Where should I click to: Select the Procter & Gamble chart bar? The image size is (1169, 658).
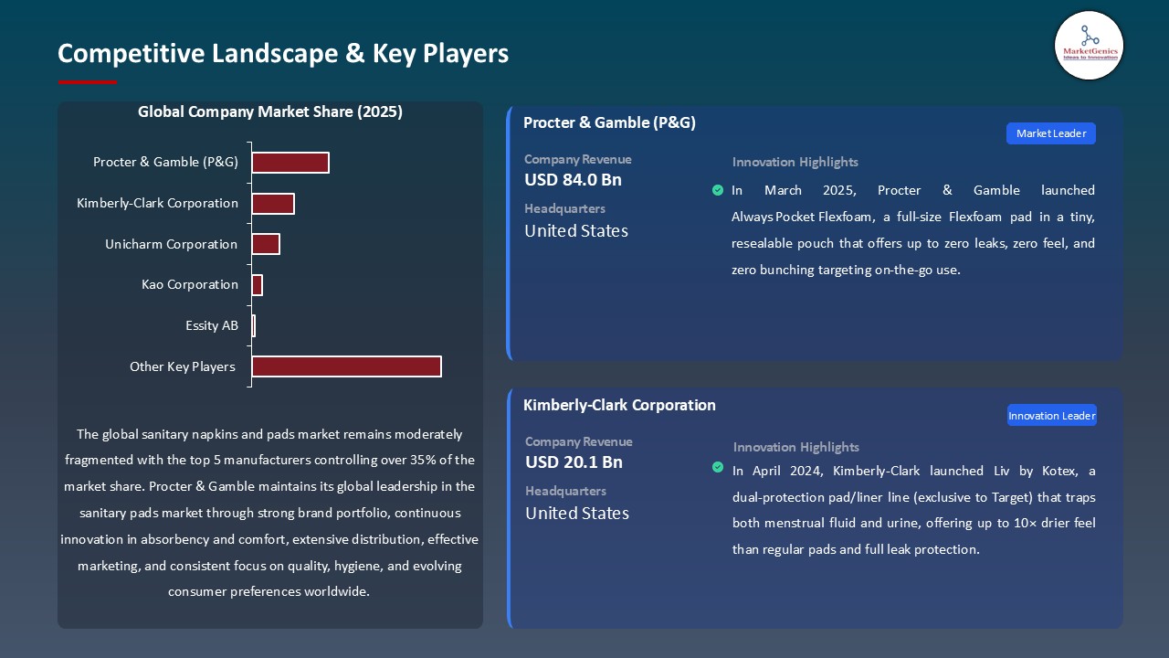(x=290, y=163)
